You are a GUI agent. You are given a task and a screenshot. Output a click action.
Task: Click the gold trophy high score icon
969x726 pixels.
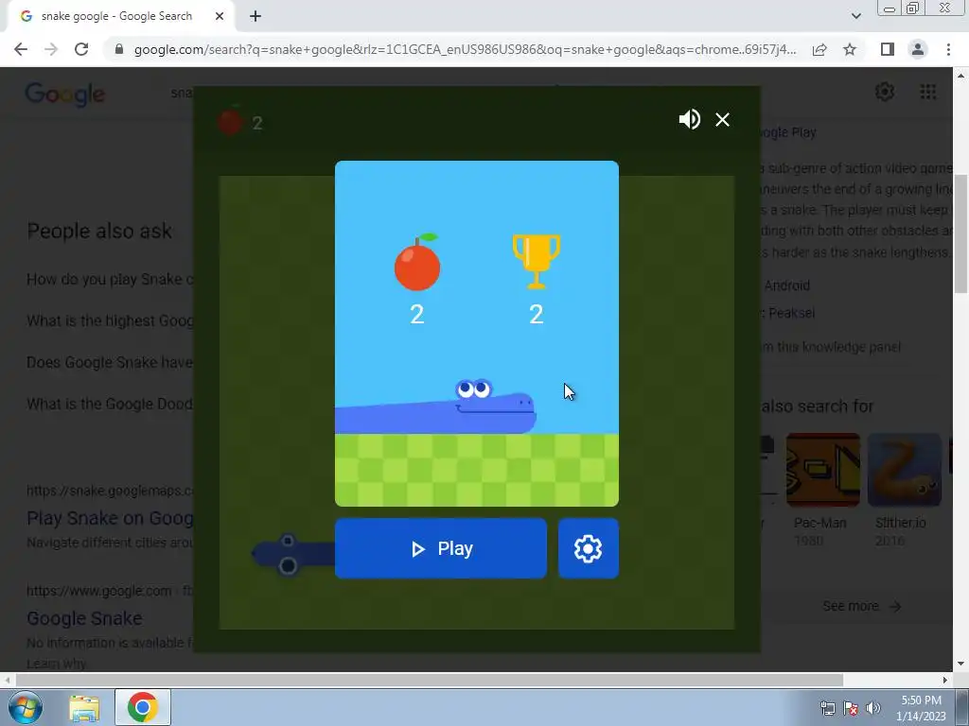click(536, 261)
